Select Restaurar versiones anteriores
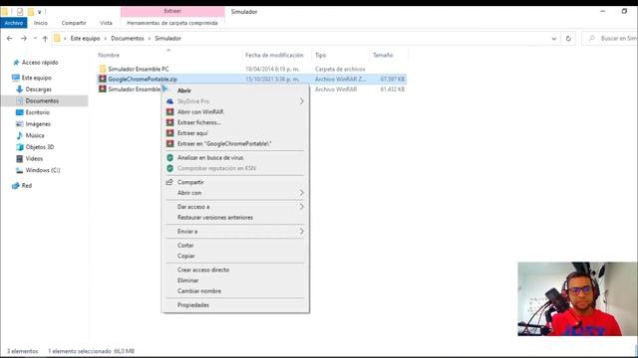 [x=215, y=217]
